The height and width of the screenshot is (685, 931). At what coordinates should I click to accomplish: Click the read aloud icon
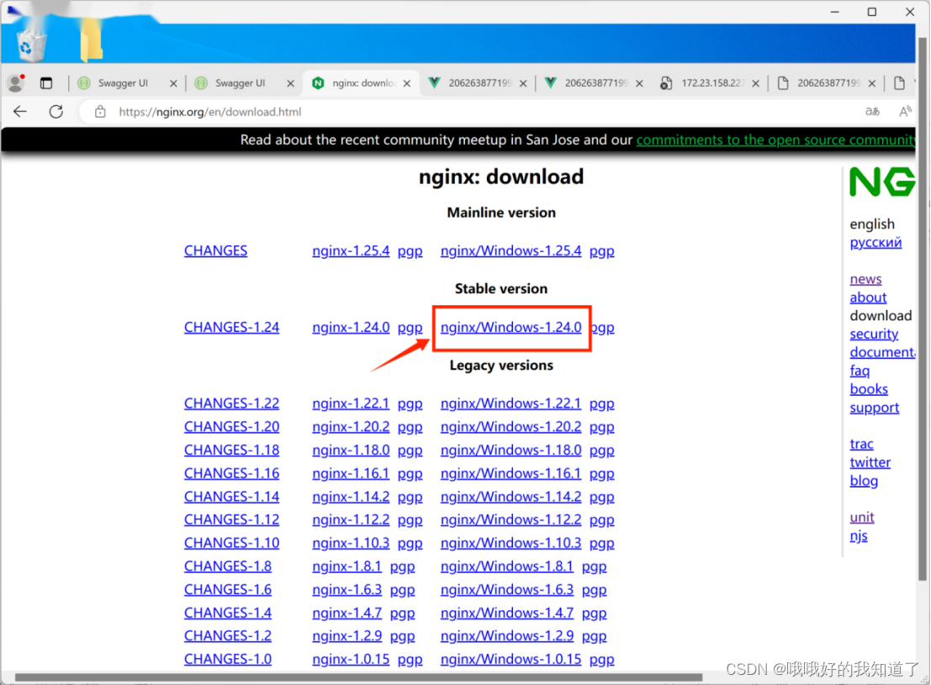click(905, 112)
